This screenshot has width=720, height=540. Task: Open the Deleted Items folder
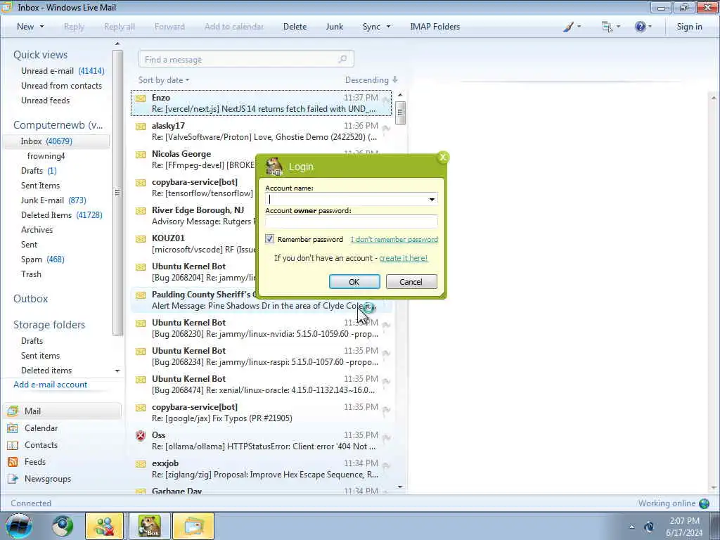tap(62, 215)
